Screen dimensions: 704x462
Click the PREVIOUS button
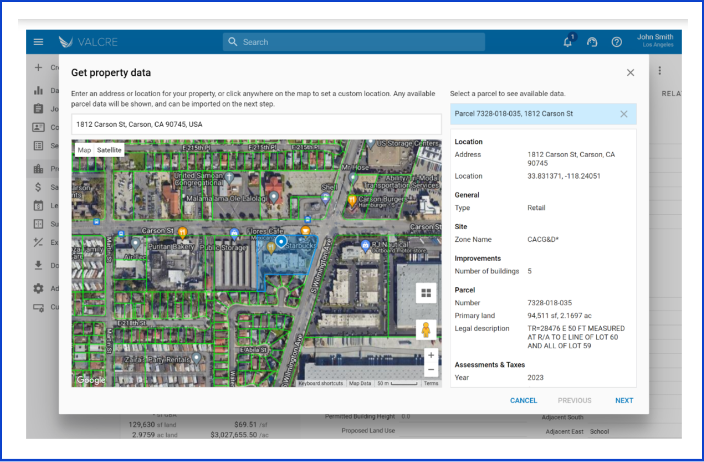[x=575, y=400]
